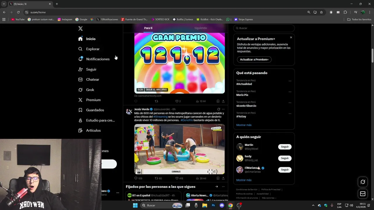Open more options for María Pía trend
This screenshot has height=210, width=374.
click(x=290, y=92)
